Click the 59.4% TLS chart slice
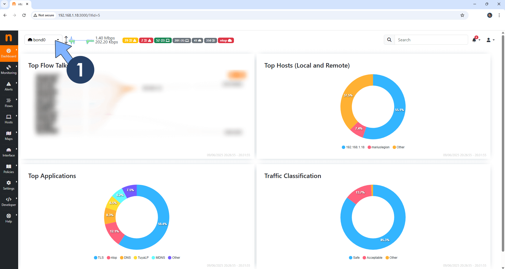 pyautogui.click(x=162, y=224)
